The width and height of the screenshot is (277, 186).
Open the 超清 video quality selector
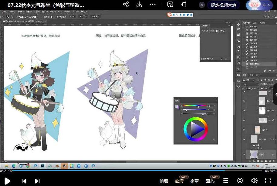(x=179, y=181)
